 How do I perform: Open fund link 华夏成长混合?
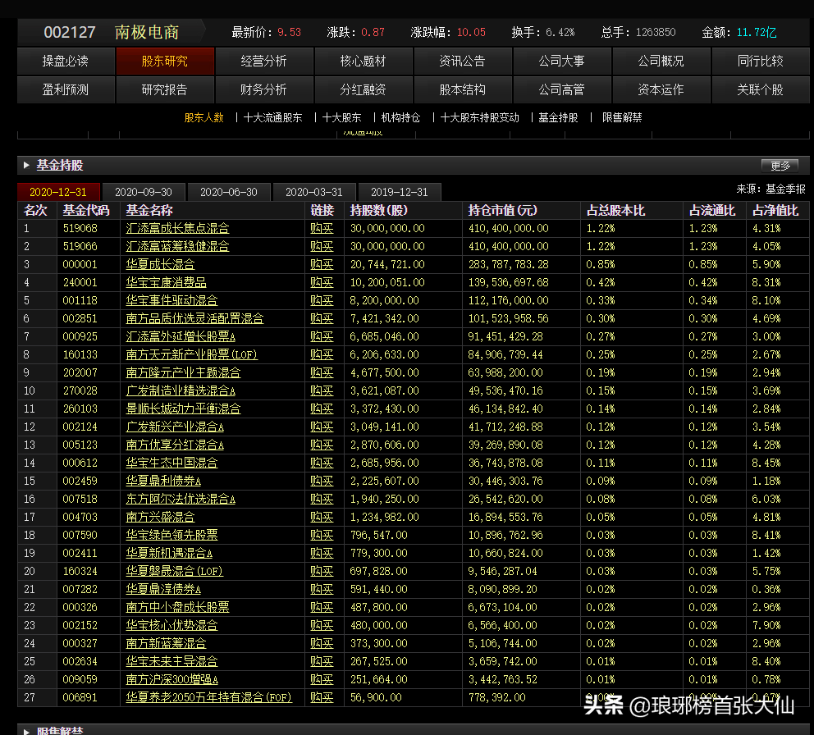[160, 265]
